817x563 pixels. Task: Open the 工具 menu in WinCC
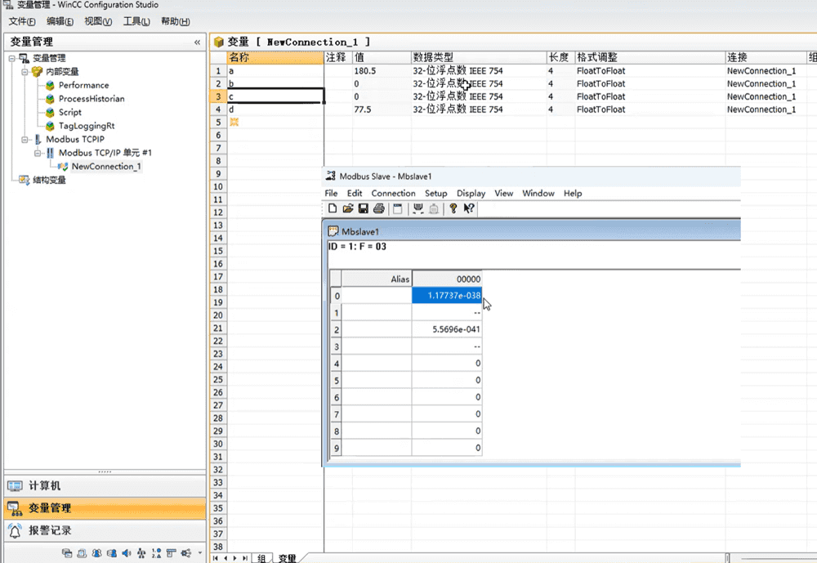pyautogui.click(x=136, y=21)
